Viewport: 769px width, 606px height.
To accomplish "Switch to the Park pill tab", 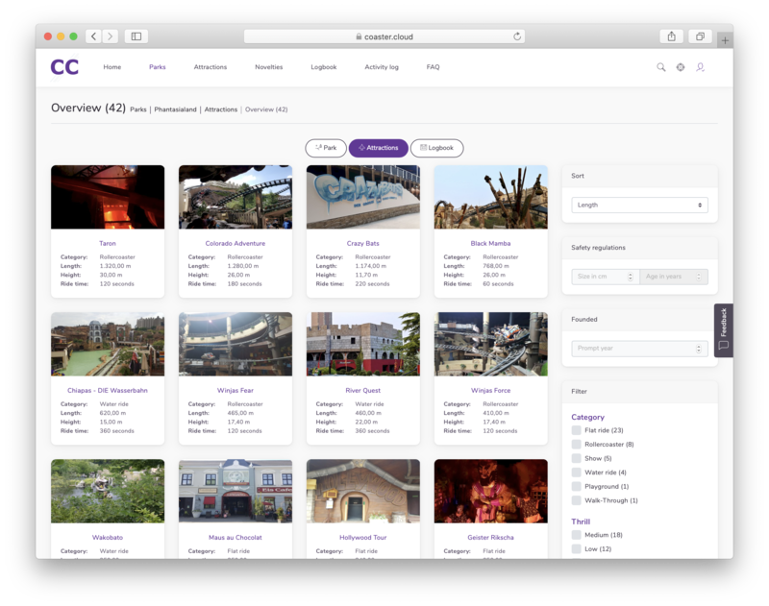I will (x=326, y=148).
